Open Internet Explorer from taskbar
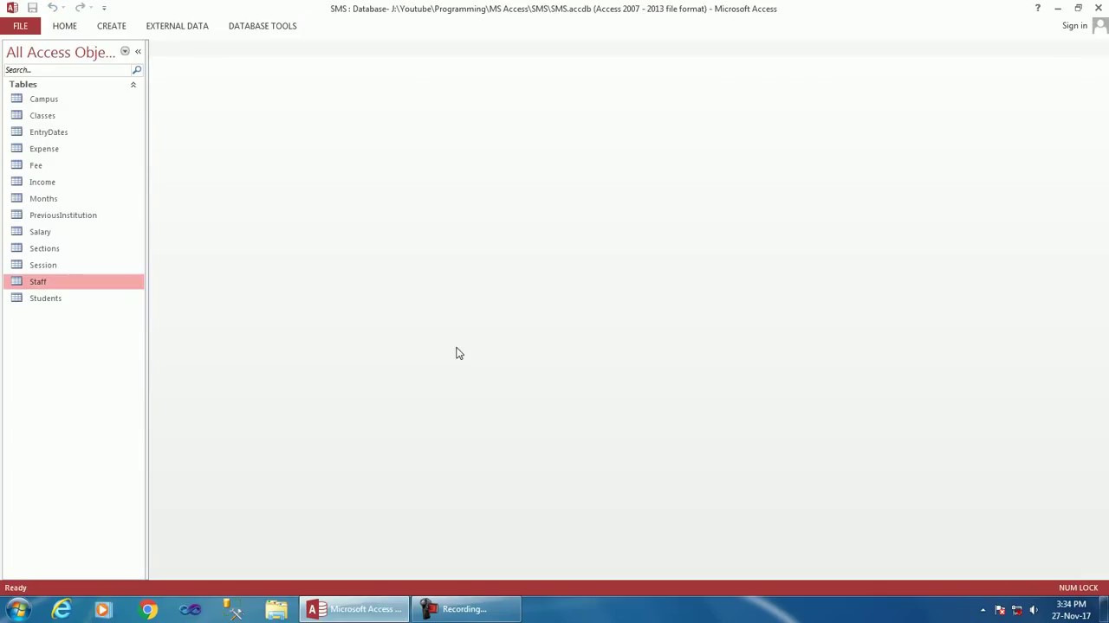Screen dimensions: 1109x623 click(62, 609)
